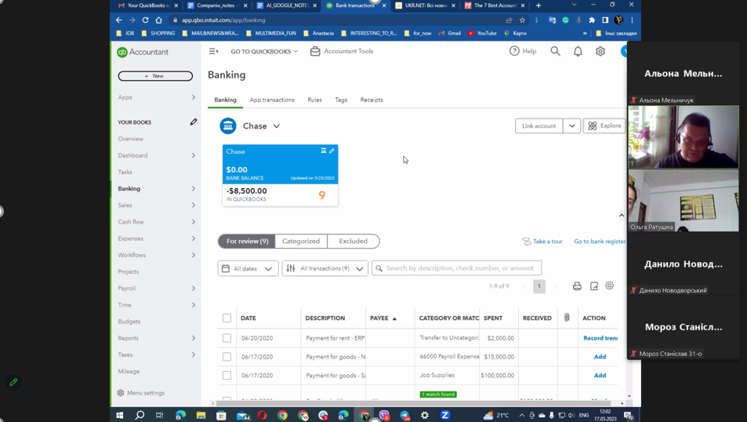747x422 pixels.
Task: Collapse the navigation menu with hamburger icon
Action: (x=213, y=51)
